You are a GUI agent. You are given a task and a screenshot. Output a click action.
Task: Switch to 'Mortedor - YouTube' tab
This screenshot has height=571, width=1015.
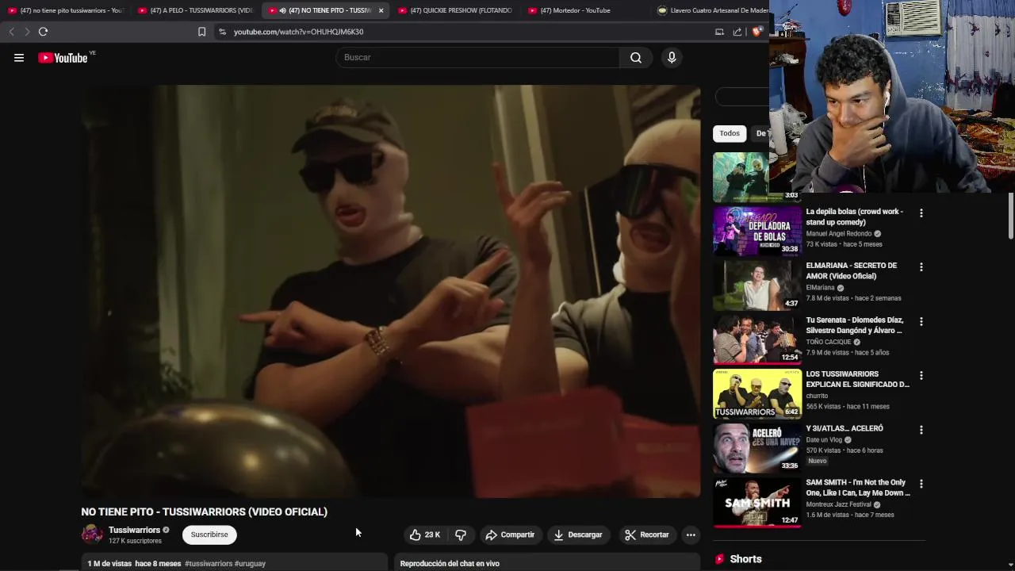coord(586,10)
